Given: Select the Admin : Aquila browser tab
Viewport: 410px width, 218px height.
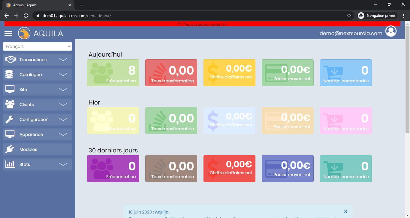Looking at the screenshot, I should [x=36, y=5].
